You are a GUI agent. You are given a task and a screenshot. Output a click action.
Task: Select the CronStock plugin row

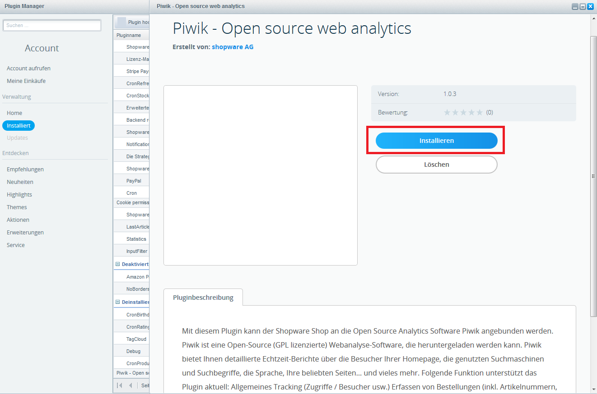pyautogui.click(x=131, y=96)
